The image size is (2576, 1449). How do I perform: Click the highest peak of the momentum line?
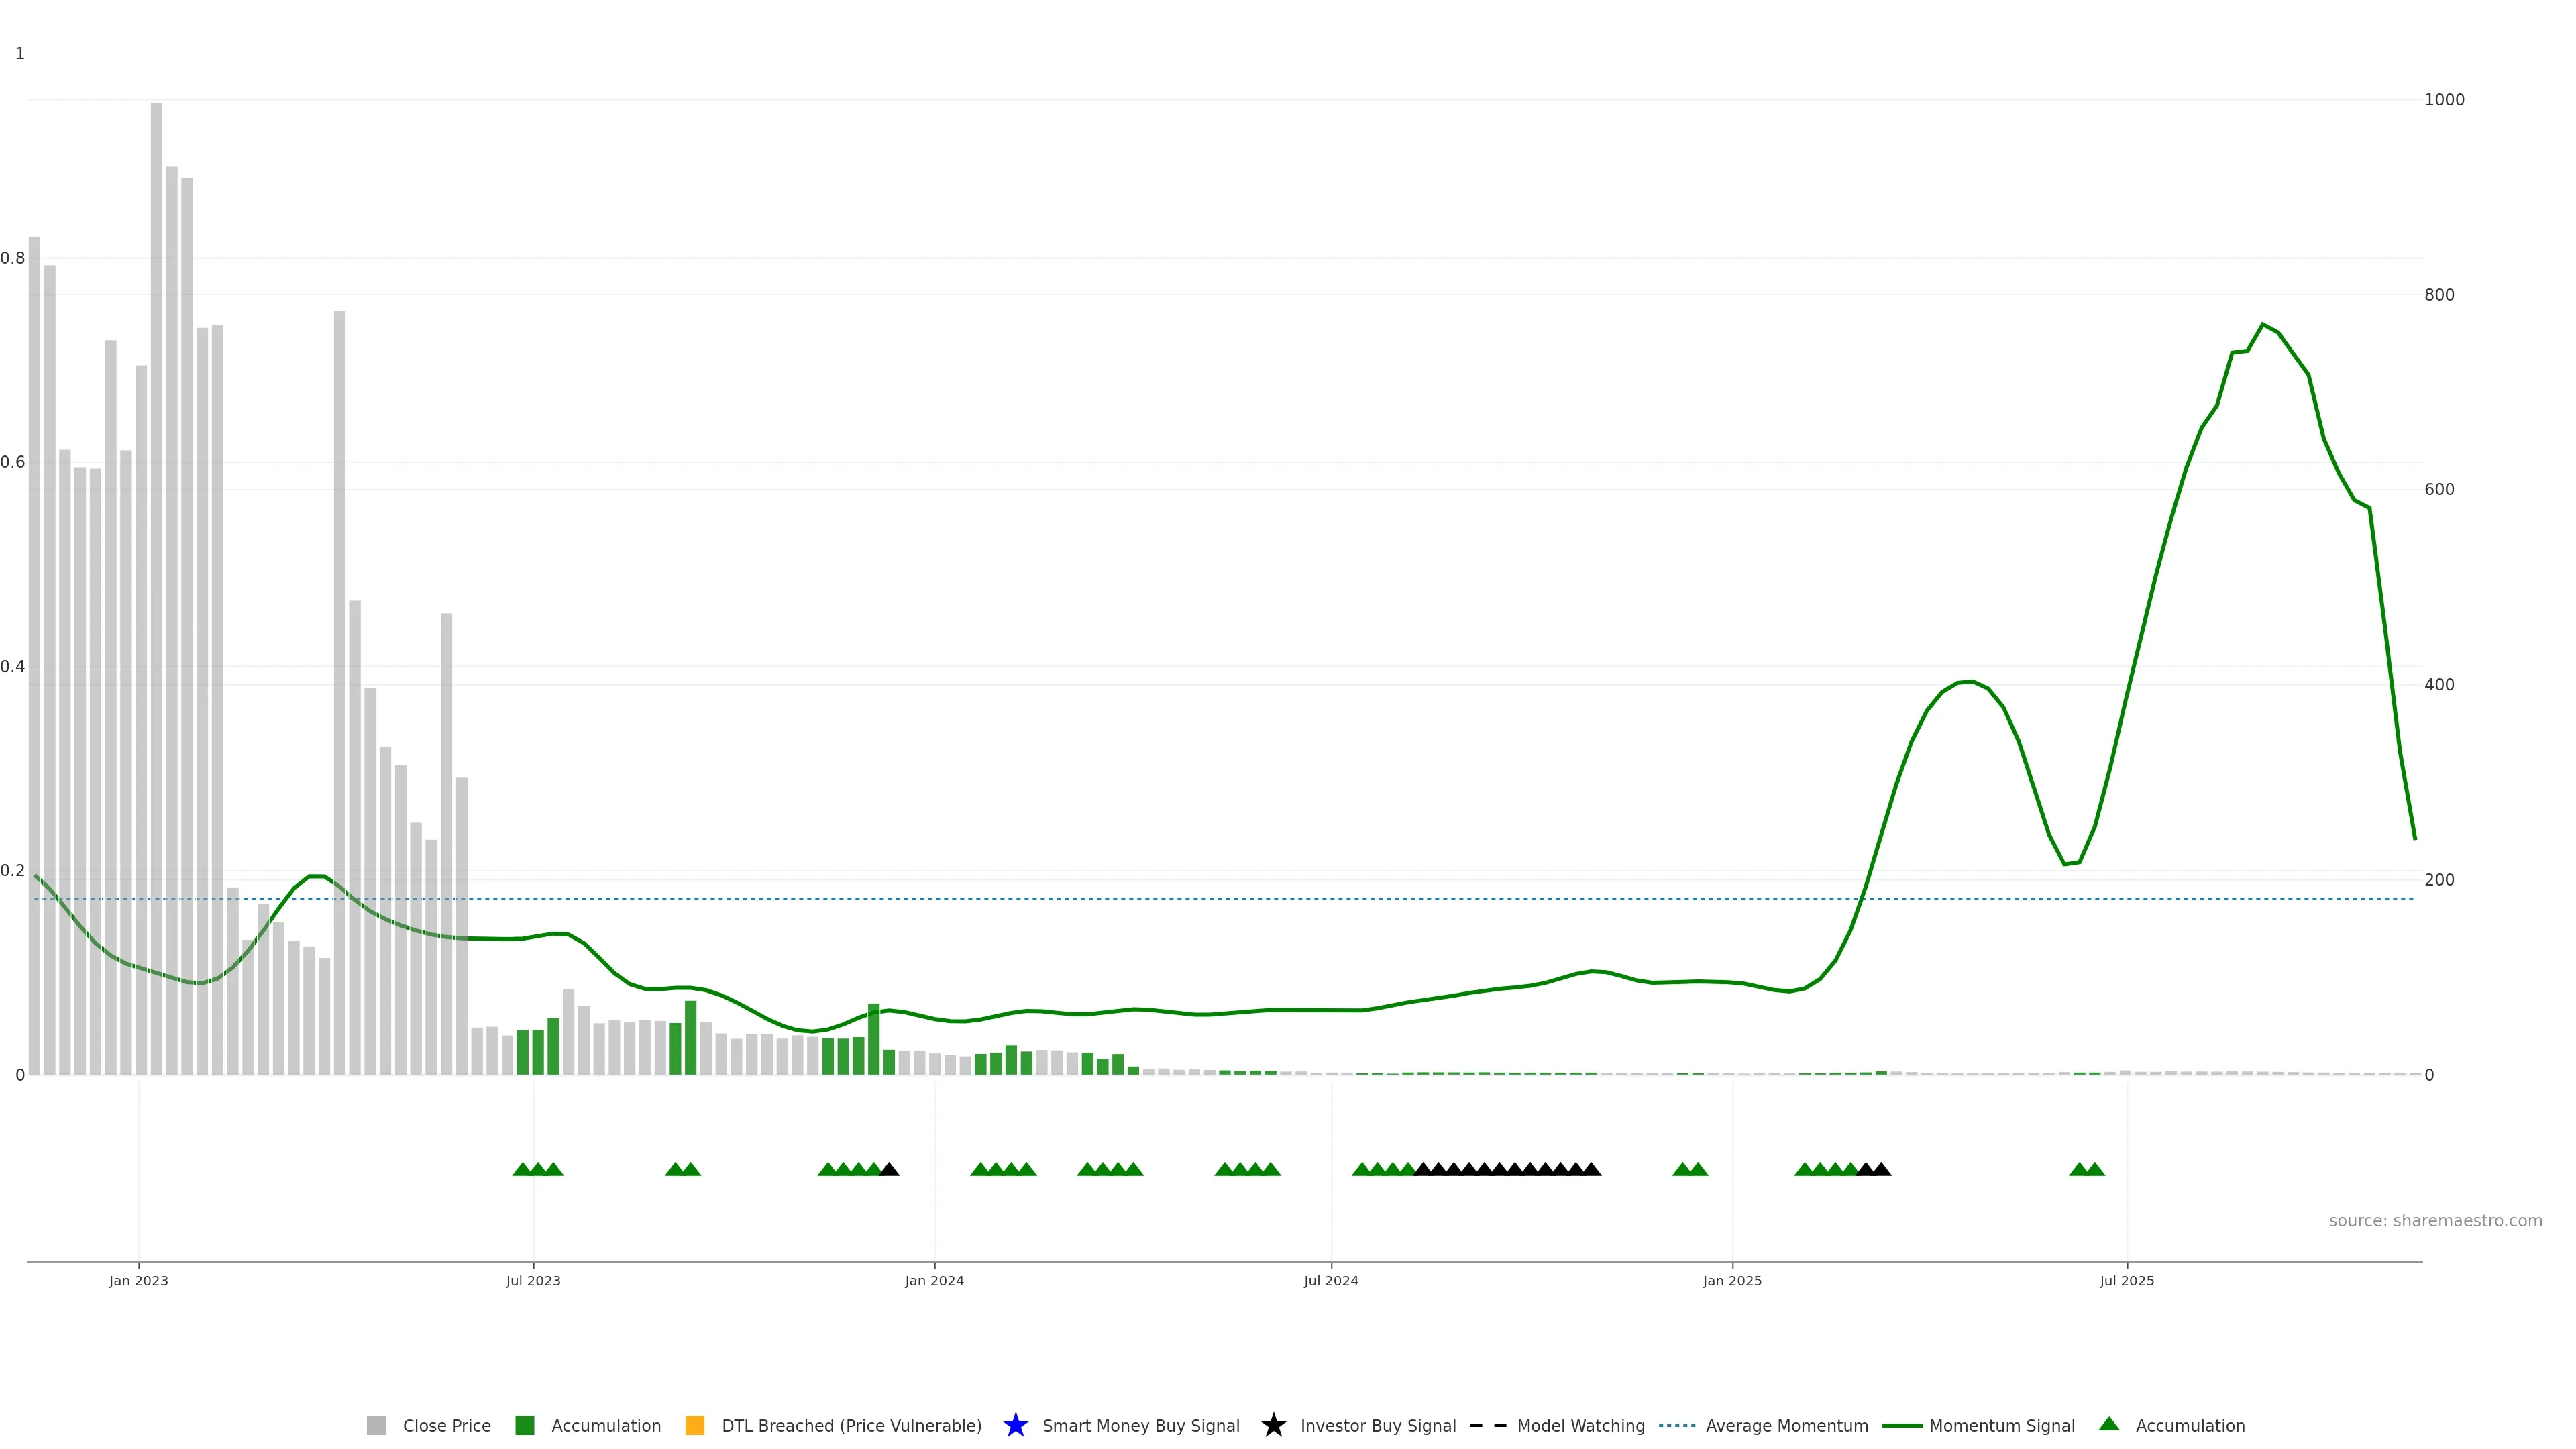tap(2263, 325)
